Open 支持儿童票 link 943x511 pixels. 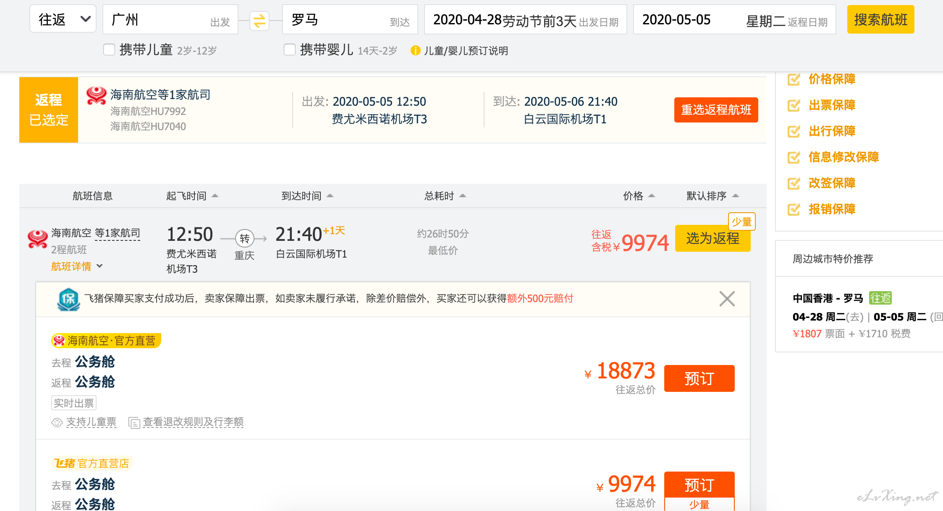[x=91, y=422]
